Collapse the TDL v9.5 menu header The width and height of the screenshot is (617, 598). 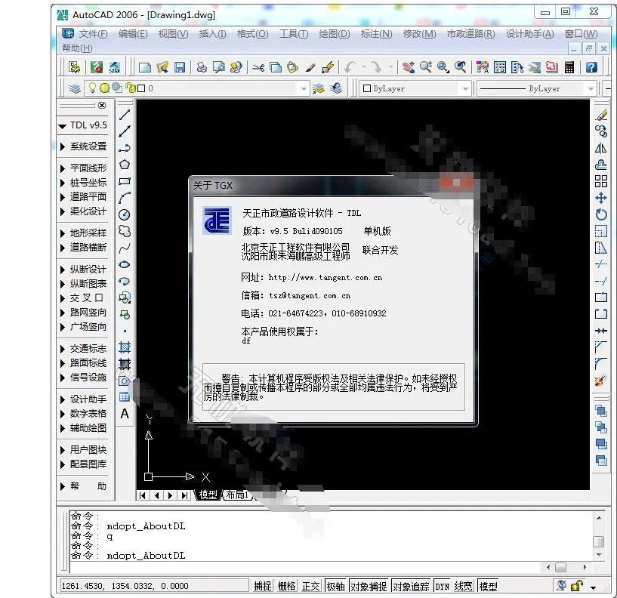(x=83, y=125)
